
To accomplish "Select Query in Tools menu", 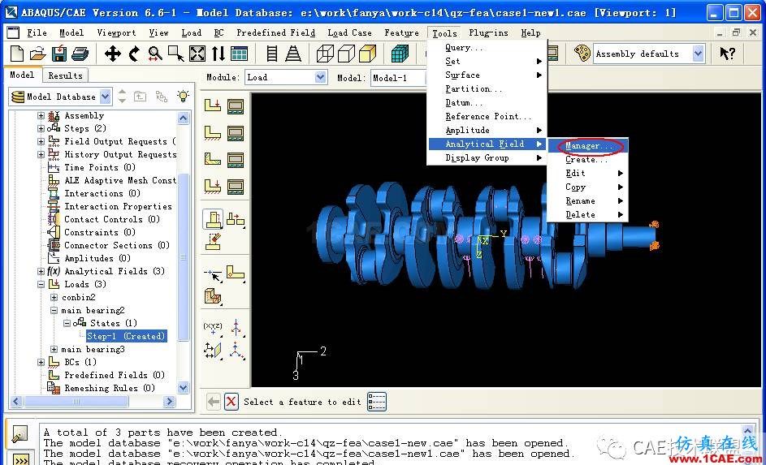I will coord(487,47).
